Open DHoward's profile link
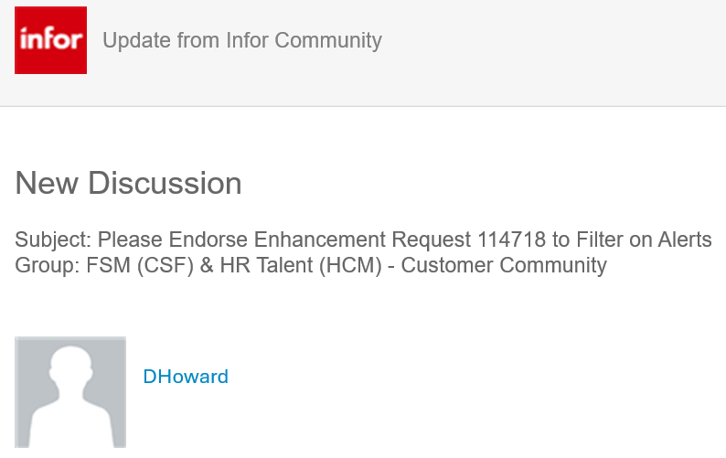Image resolution: width=726 pixels, height=458 pixels. [x=186, y=377]
